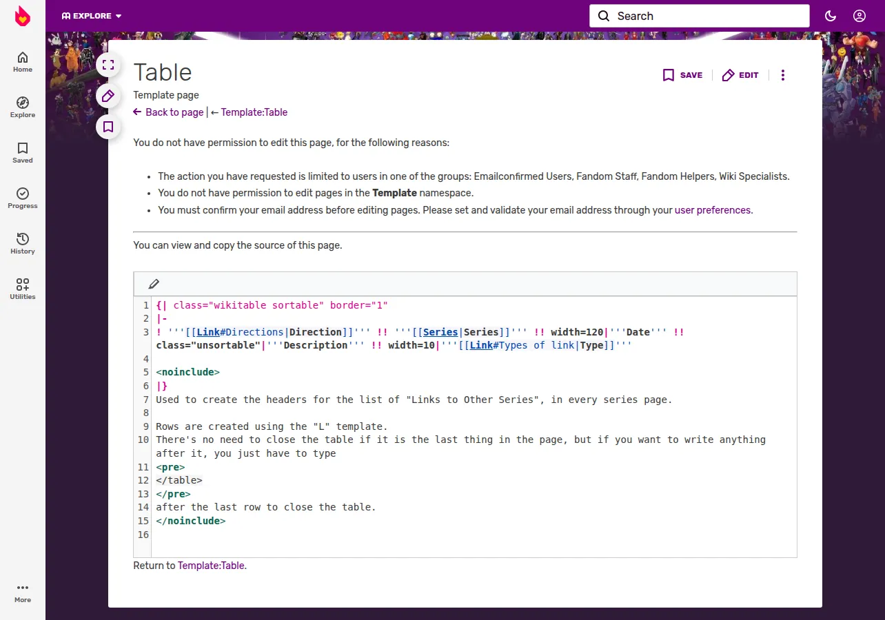Click the floating pencil edit button
The width and height of the screenshot is (885, 620).
[x=108, y=96]
